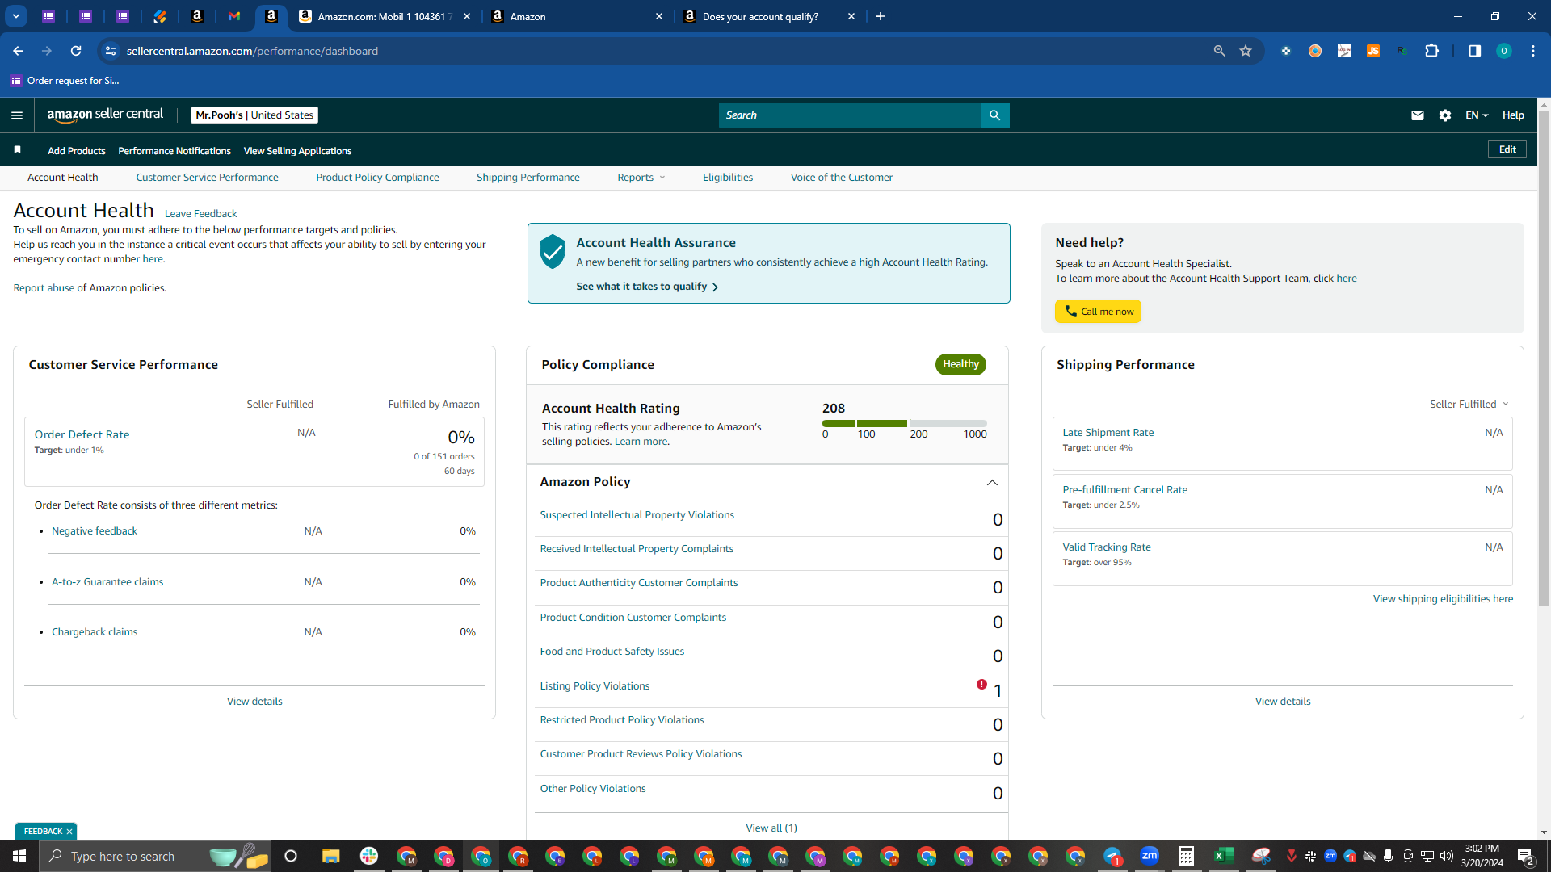Open the browser Extensions puzzle icon

[1431, 51]
